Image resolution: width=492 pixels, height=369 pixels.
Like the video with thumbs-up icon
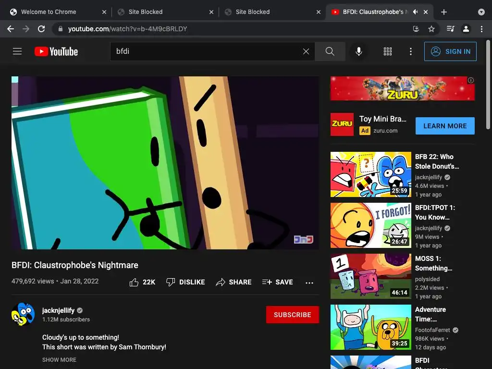[134, 282]
